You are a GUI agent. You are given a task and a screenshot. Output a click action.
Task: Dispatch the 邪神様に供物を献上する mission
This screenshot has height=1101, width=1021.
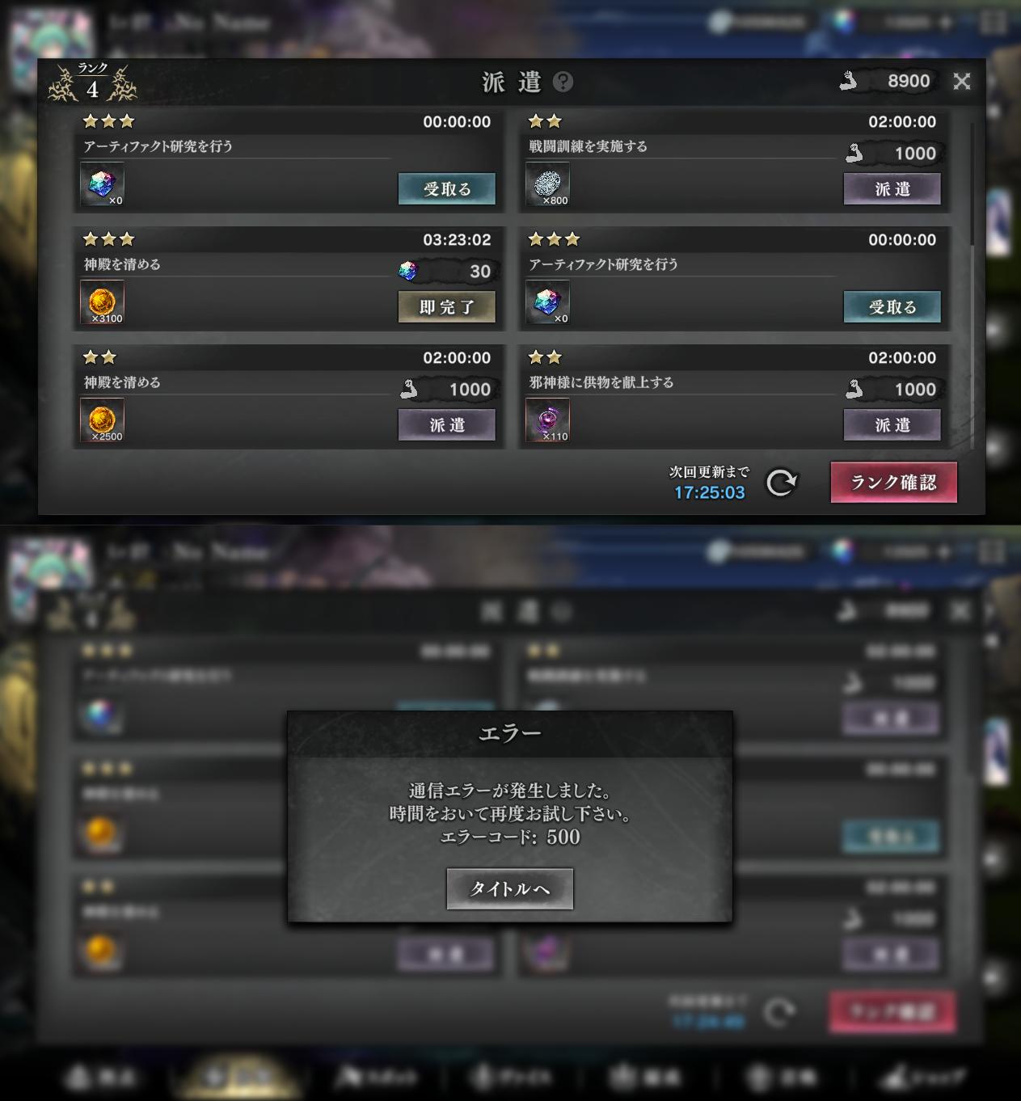892,425
